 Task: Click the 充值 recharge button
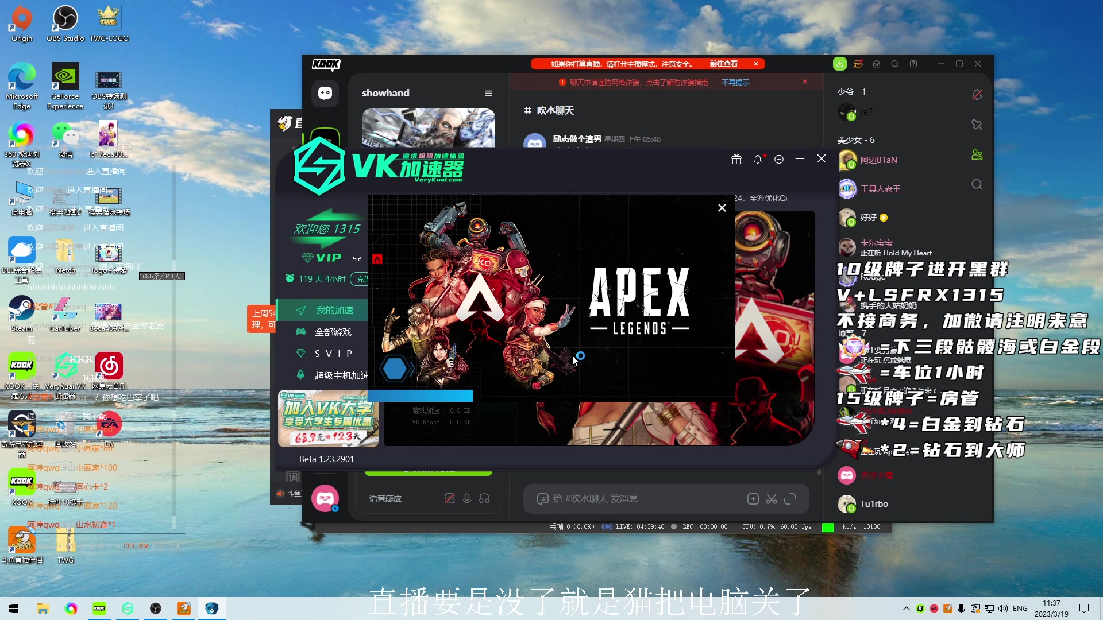pos(360,279)
